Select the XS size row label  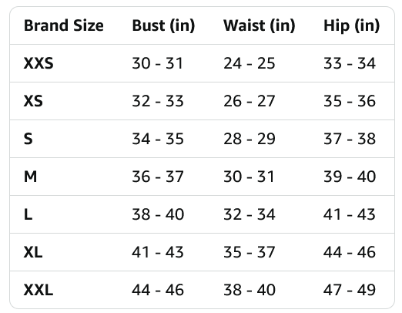coord(33,101)
